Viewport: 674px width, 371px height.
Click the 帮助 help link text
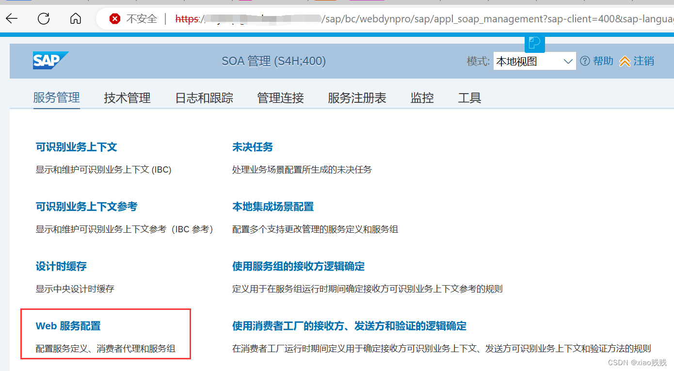[x=603, y=61]
